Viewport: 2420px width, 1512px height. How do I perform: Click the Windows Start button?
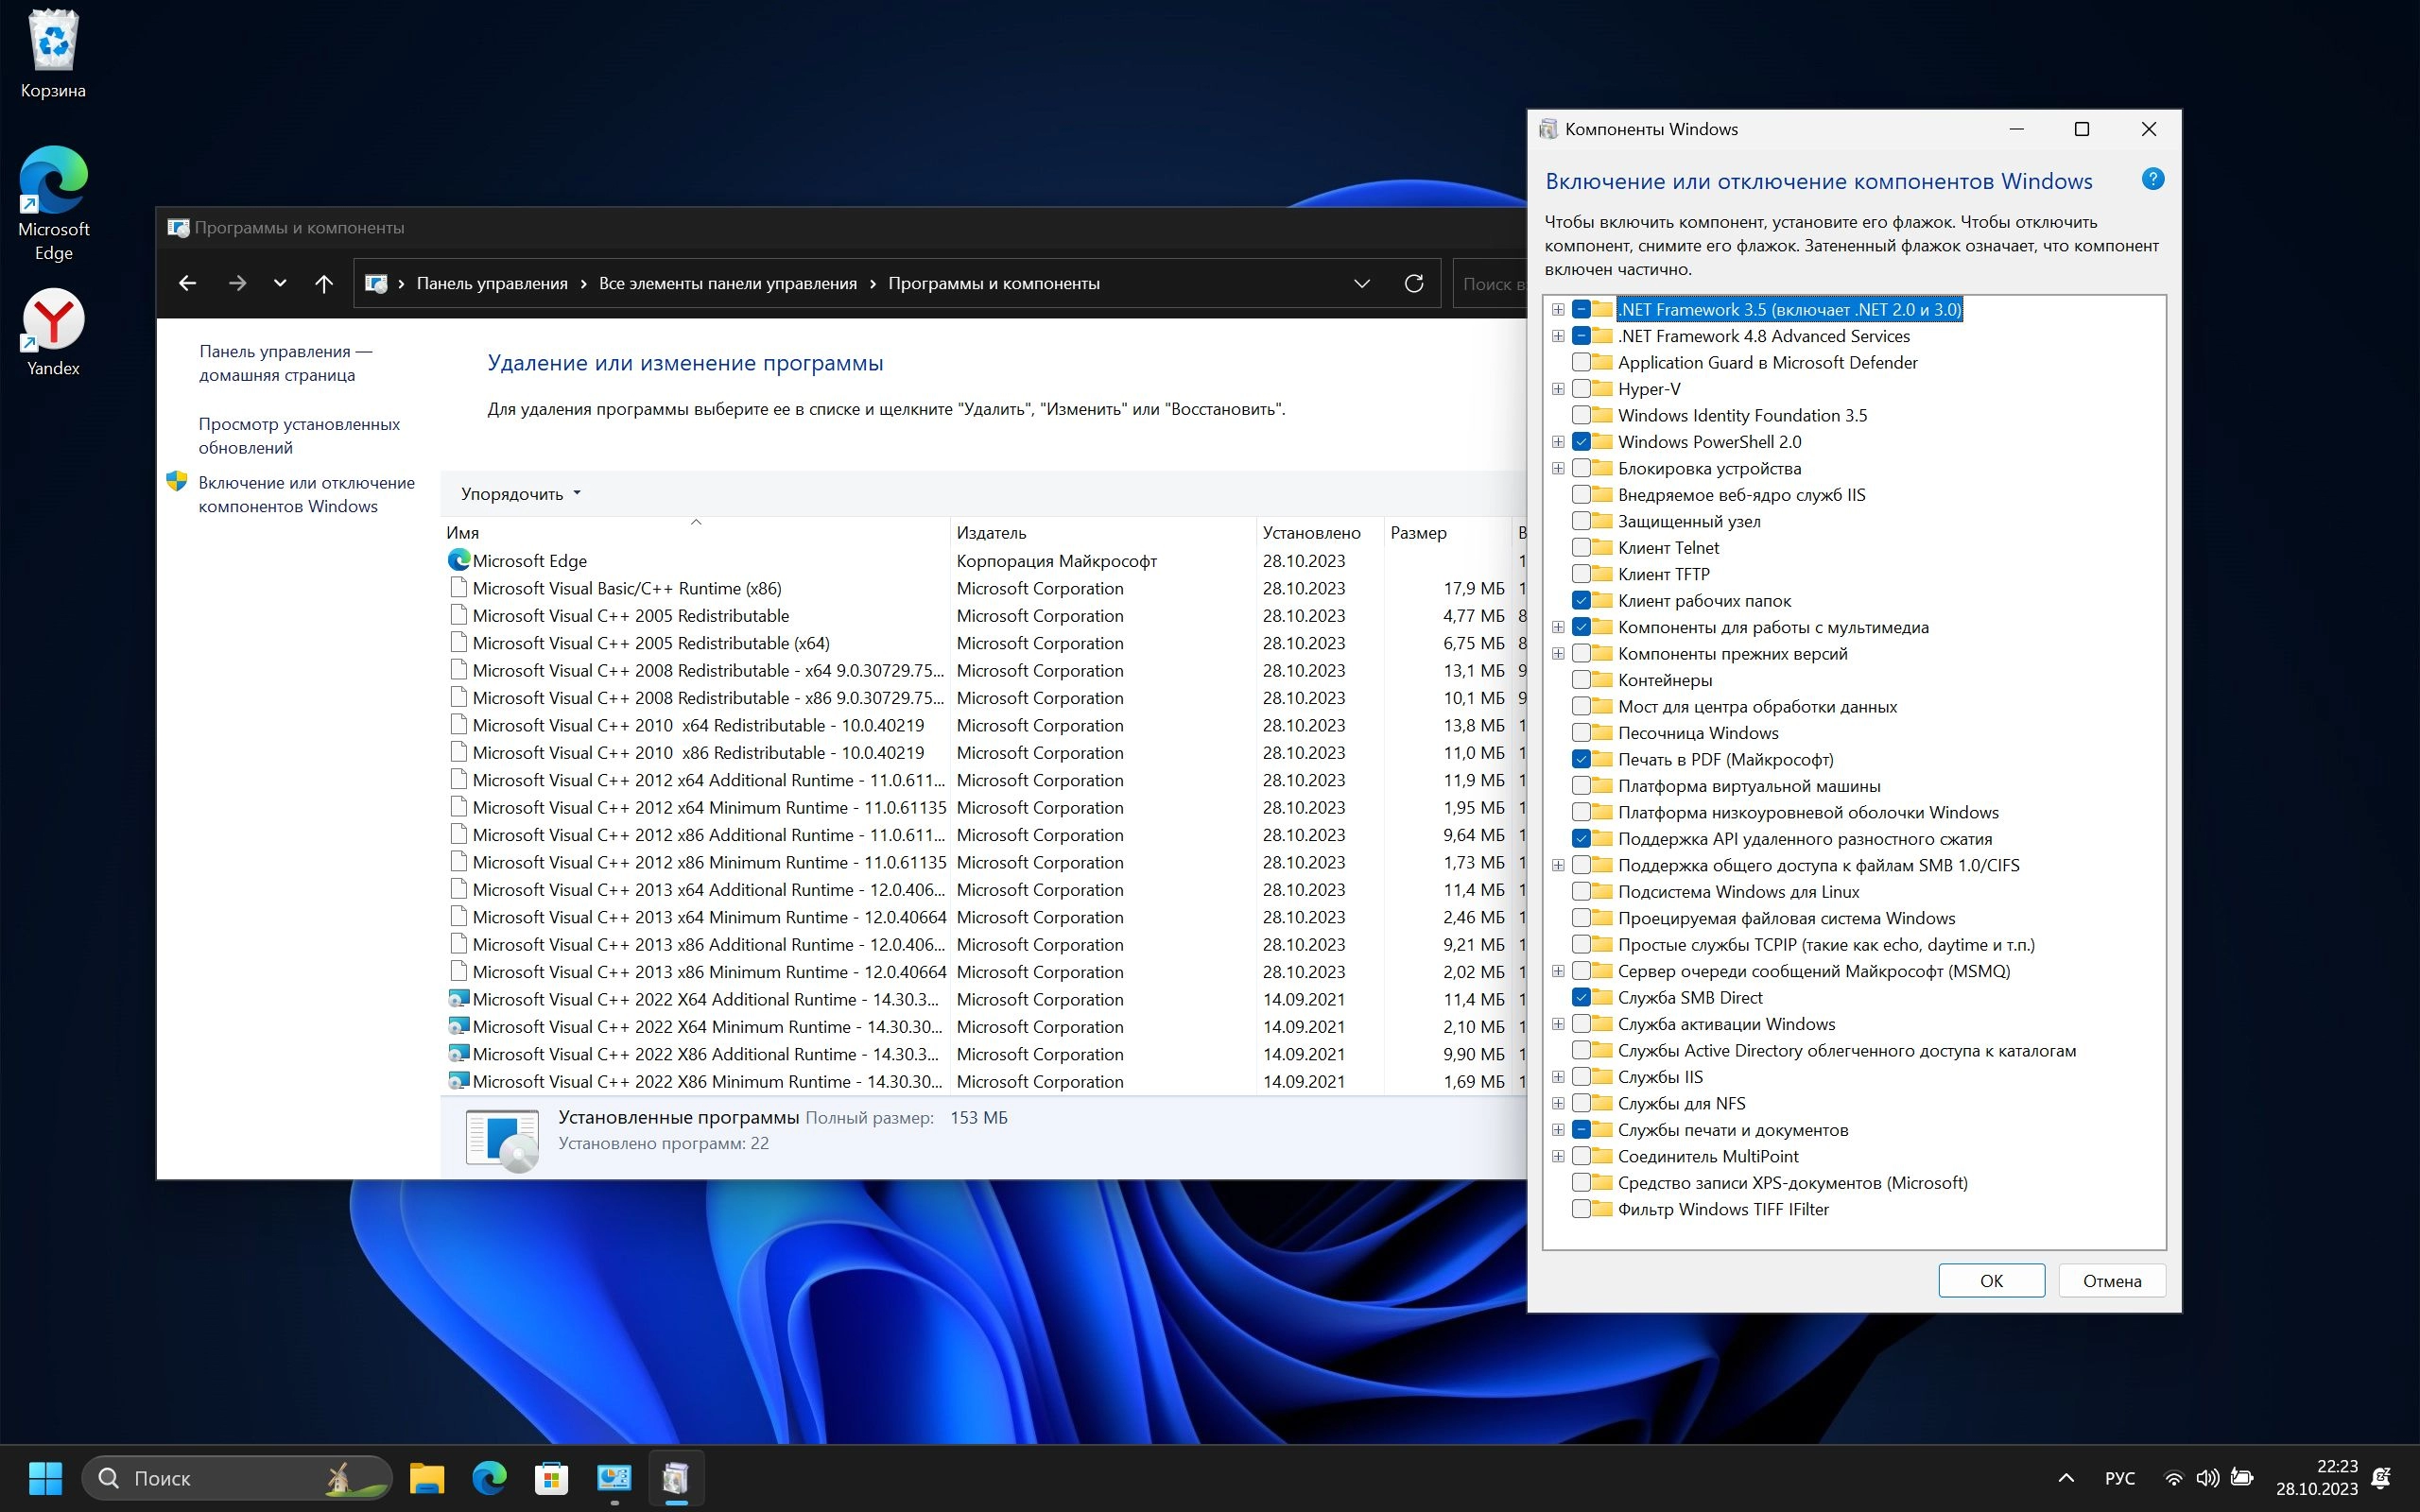(x=45, y=1477)
